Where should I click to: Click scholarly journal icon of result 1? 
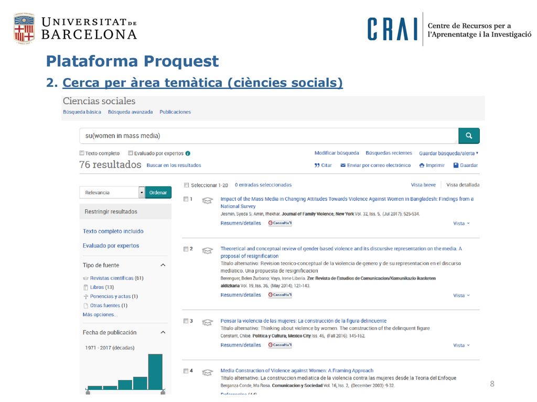207,200
